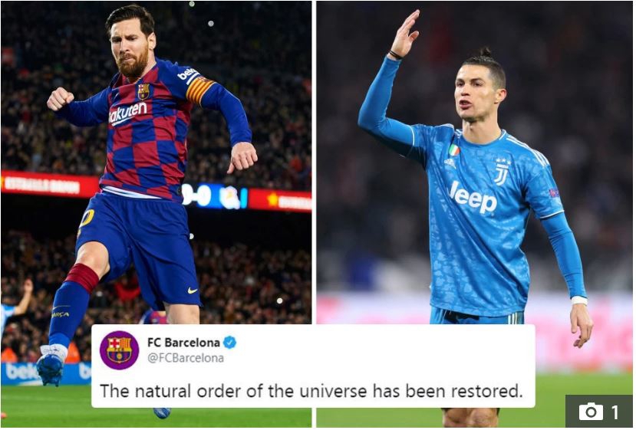Screen dimensions: 636x430
Task: Open the left photo of Barcelona player
Action: coord(157,162)
